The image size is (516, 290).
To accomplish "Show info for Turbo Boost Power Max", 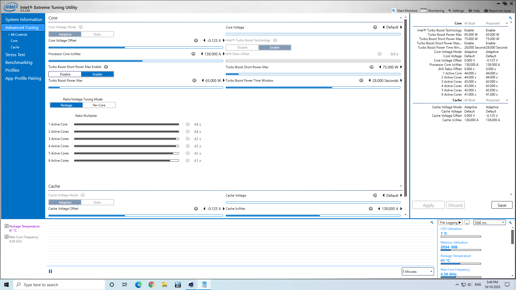I will click(194, 81).
